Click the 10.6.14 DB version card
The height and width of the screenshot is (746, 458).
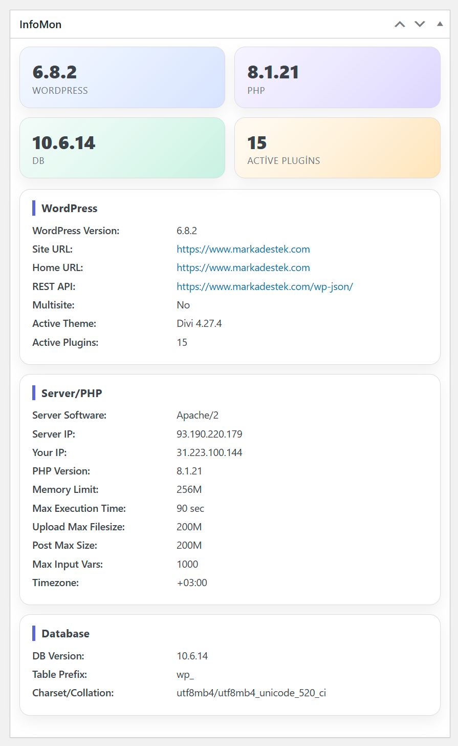[x=122, y=148]
